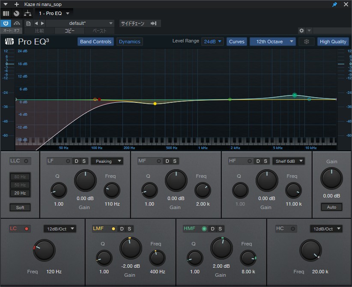The image size is (352, 287).
Task: Expand the 12th Octave resolution dropdown
Action: pyautogui.click(x=273, y=42)
